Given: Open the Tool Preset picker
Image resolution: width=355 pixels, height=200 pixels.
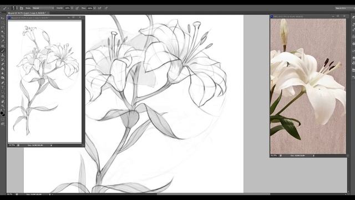Looking at the screenshot, I should [x=6, y=8].
